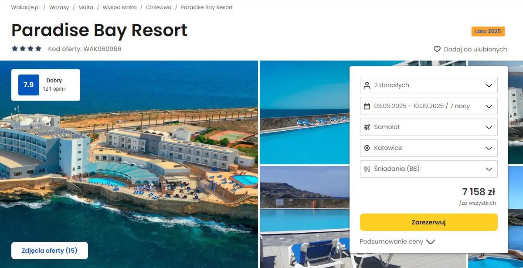Click the Lato 2025 orange badge
Image resolution: width=523 pixels, height=268 pixels.
(x=488, y=31)
